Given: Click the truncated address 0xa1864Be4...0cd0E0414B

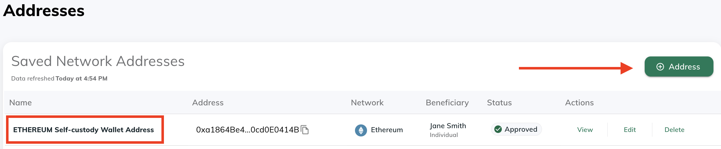Looking at the screenshot, I should click(248, 130).
